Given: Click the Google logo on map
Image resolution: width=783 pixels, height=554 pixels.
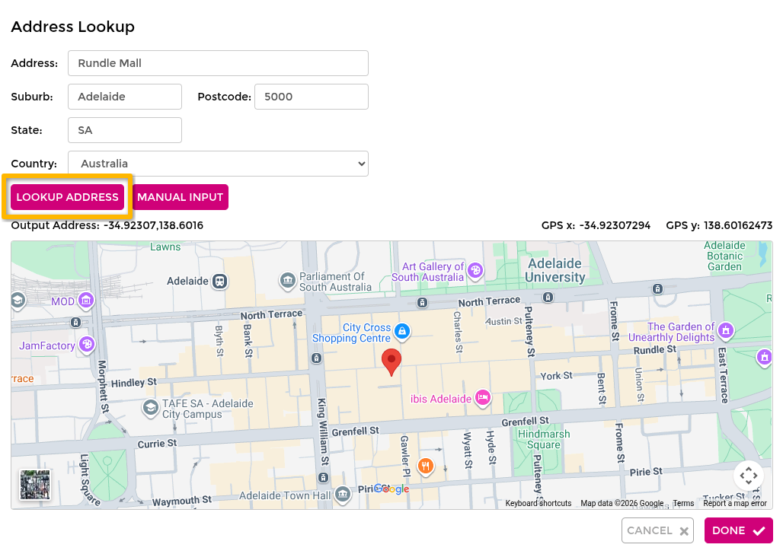Looking at the screenshot, I should 391,489.
